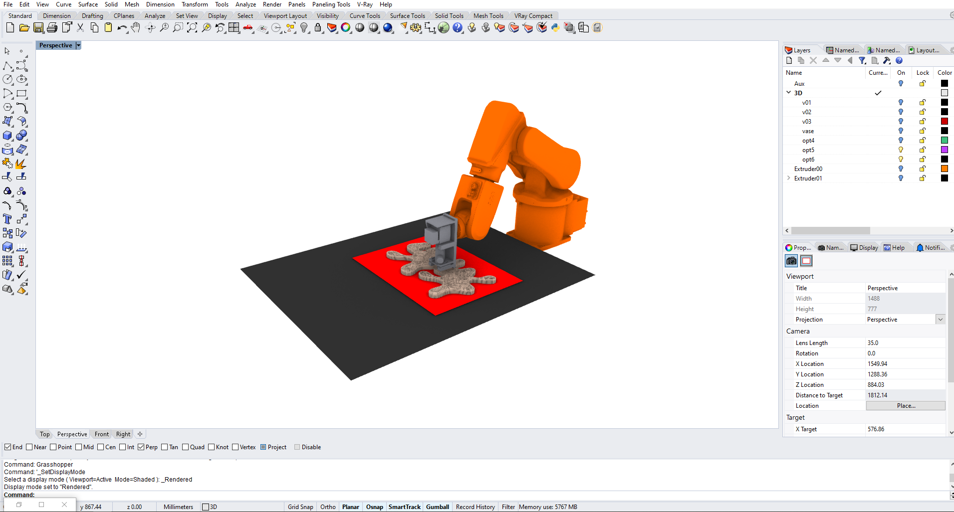Enable Point osnap checkbox
Viewport: 954px width, 512px height.
point(53,447)
